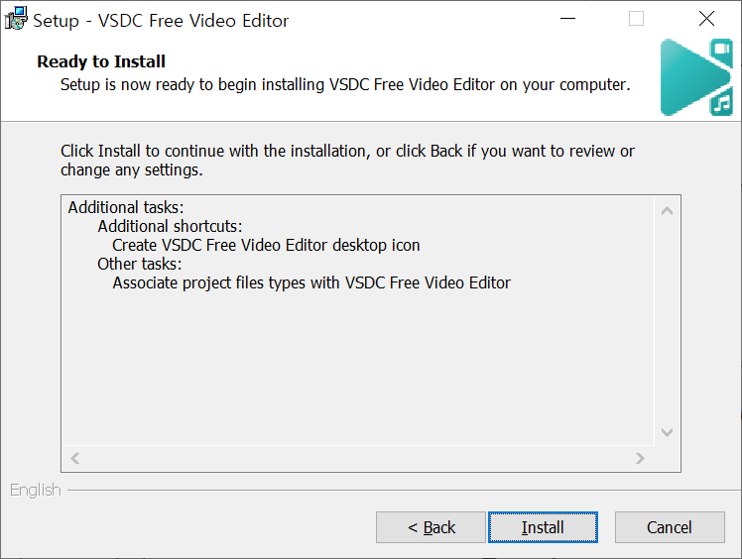Select the "Associate project files types" line
Viewport: 742px width, 559px height.
(311, 282)
